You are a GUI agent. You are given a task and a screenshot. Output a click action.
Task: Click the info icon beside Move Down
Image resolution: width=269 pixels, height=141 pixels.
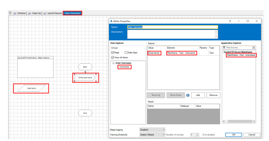pyautogui.click(x=188, y=95)
